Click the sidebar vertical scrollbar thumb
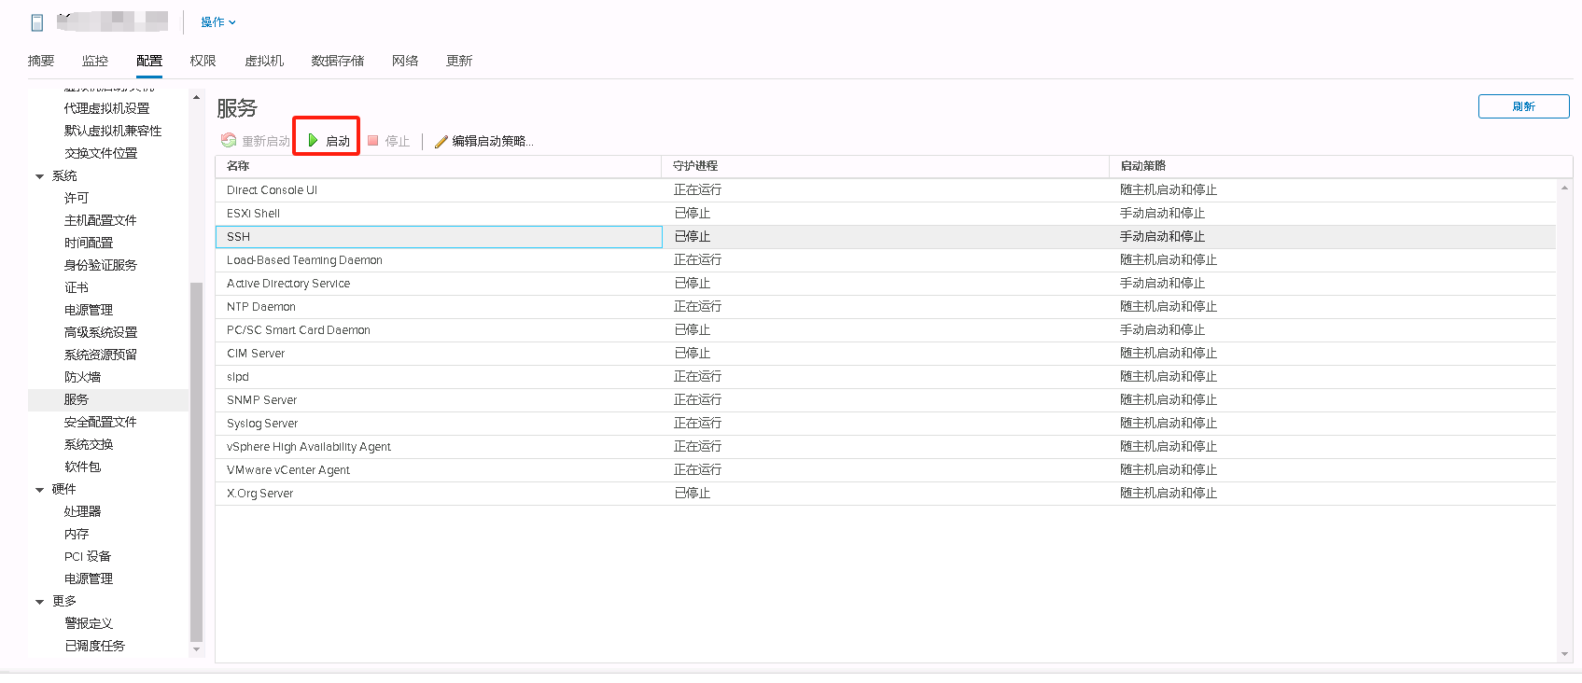The height and width of the screenshot is (683, 1582). click(x=196, y=462)
